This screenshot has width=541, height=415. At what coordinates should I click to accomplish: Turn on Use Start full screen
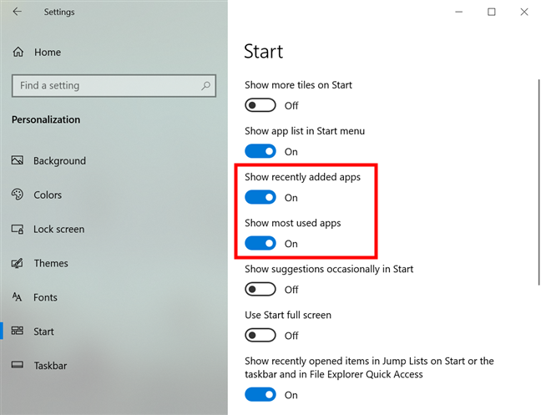point(260,335)
